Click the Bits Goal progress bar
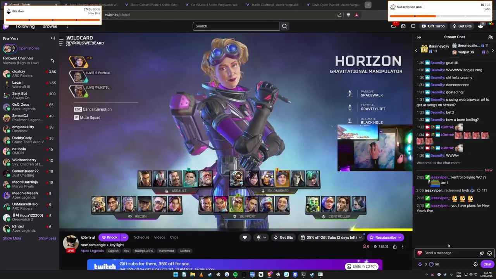The width and height of the screenshot is (496, 279). (53, 20)
